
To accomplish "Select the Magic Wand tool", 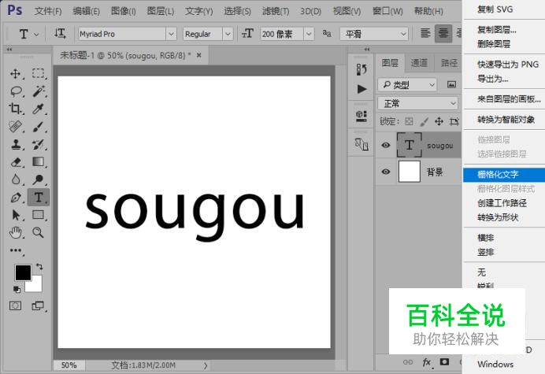I will point(39,91).
